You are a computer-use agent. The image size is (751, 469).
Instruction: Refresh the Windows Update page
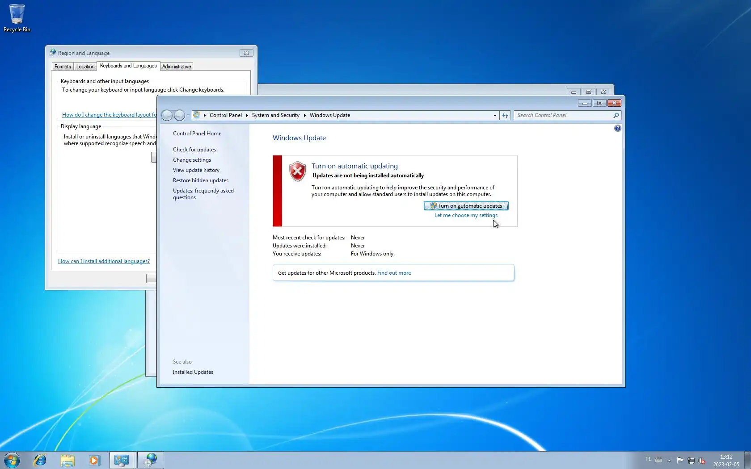[x=505, y=115]
